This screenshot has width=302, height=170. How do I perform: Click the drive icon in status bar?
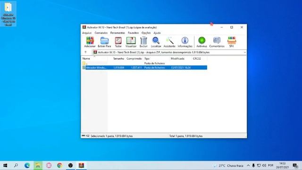[x=88, y=136]
